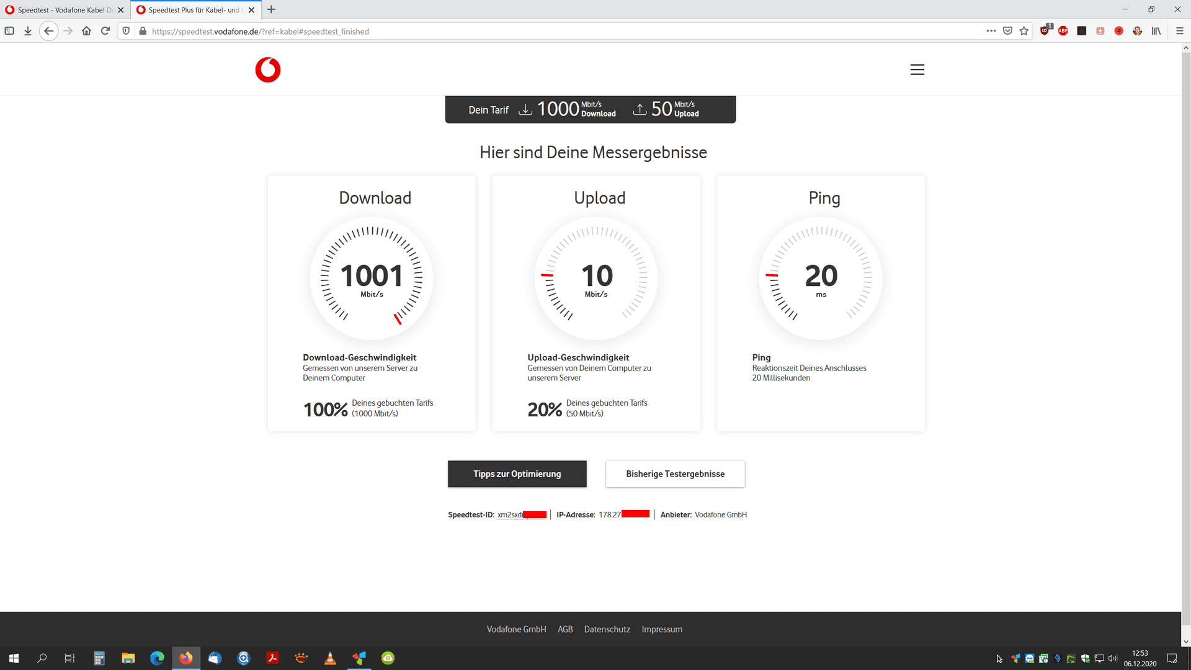Open Windows notification center
1191x670 pixels.
[1172, 658]
